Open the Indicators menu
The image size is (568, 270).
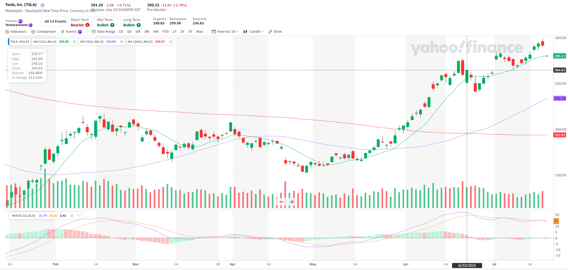click(x=16, y=32)
